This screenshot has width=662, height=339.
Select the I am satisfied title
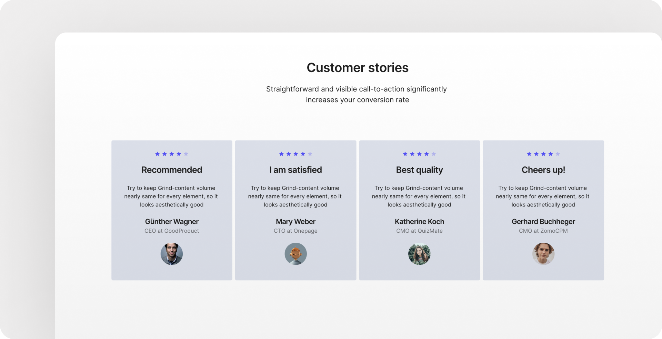295,170
